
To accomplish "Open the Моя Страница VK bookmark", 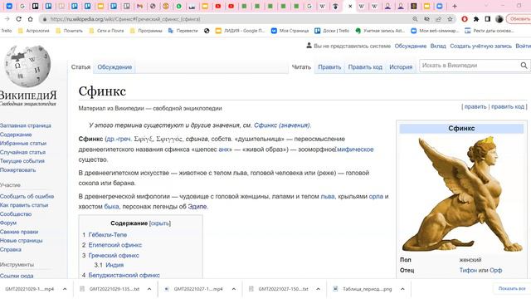I will [x=290, y=31].
